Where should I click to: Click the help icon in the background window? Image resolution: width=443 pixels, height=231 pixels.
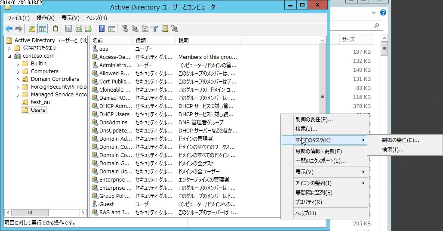(x=383, y=12)
